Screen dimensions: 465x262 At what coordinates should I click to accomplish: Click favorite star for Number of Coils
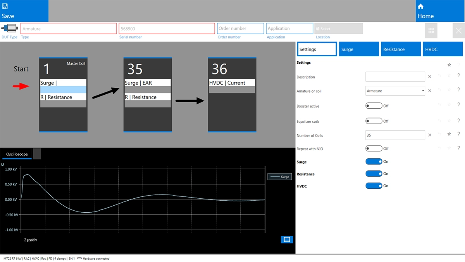[449, 134]
